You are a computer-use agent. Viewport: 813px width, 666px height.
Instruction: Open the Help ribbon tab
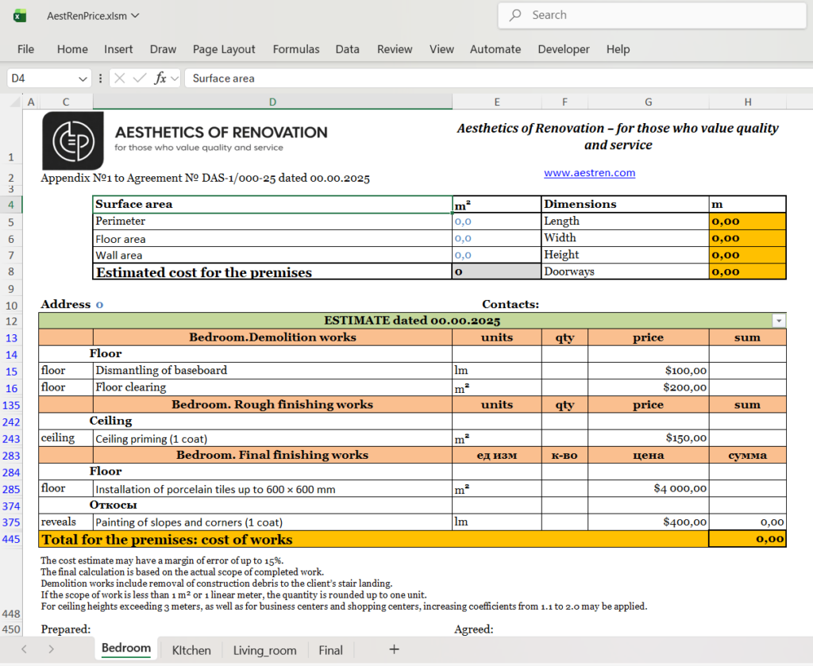(x=618, y=49)
